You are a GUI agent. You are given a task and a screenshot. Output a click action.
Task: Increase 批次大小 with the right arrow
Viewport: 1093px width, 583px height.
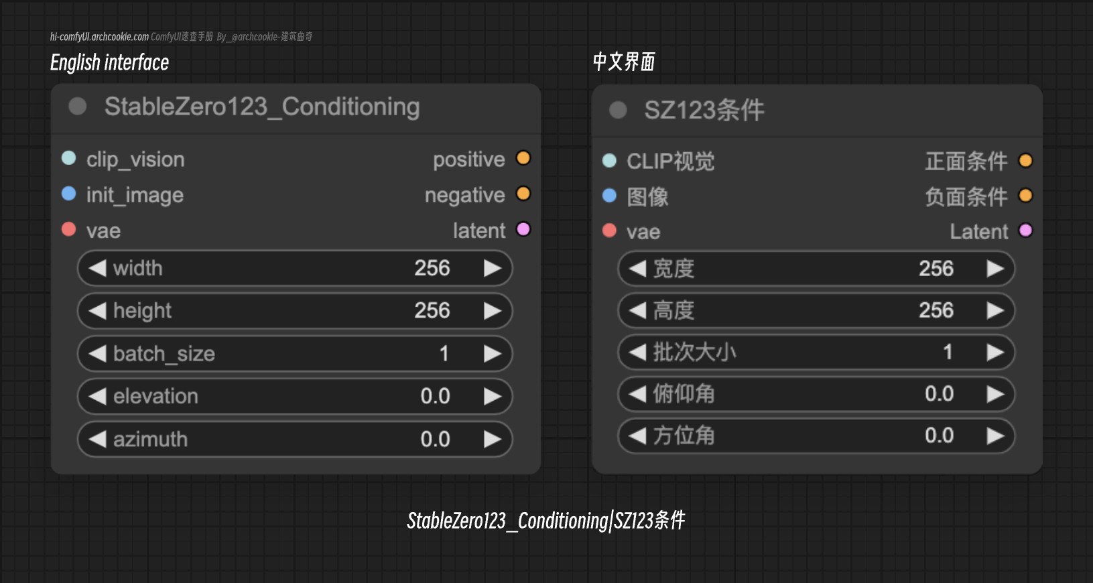pyautogui.click(x=995, y=352)
